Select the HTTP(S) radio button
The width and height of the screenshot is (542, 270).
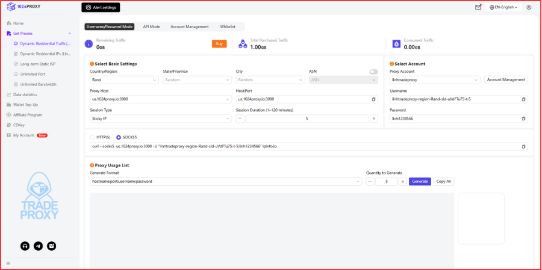(x=92, y=138)
